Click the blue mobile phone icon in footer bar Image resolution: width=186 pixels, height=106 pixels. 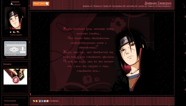(40, 101)
